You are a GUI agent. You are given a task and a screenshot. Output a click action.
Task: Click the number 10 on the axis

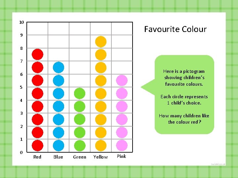tap(21, 22)
